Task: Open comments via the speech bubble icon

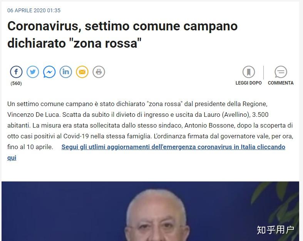Action: [x=281, y=72]
